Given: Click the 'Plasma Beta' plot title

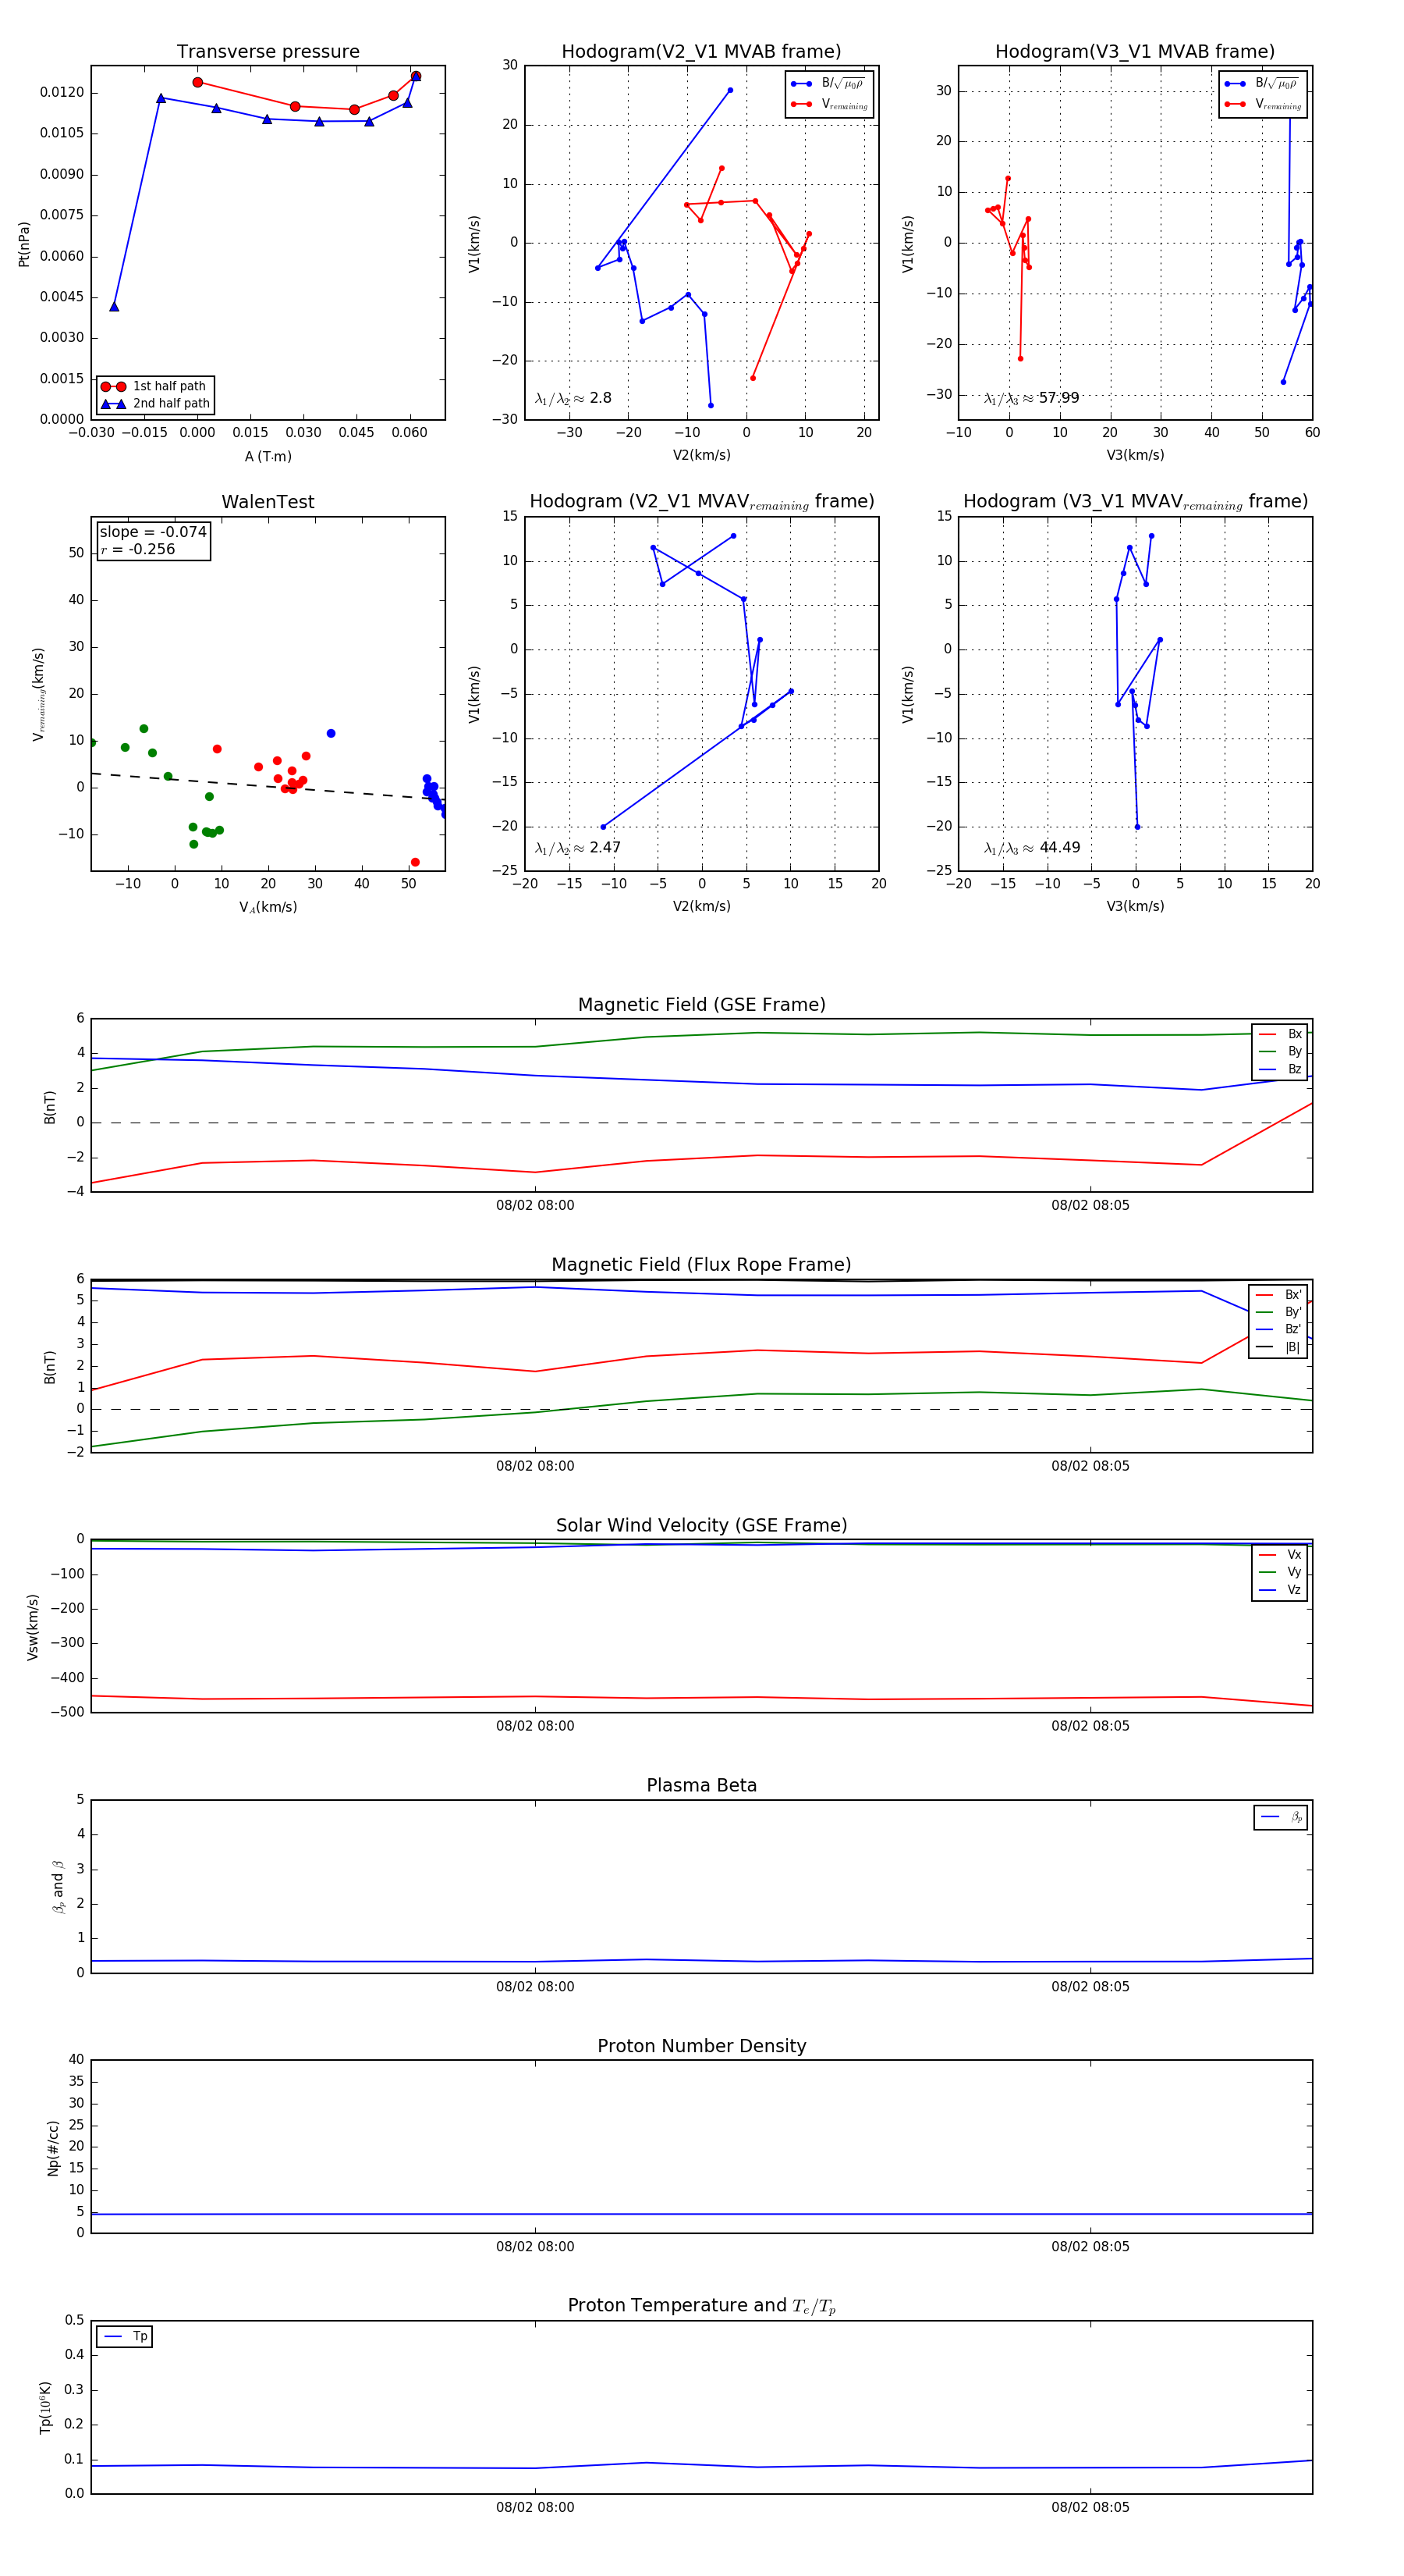Looking at the screenshot, I should point(701,1785).
